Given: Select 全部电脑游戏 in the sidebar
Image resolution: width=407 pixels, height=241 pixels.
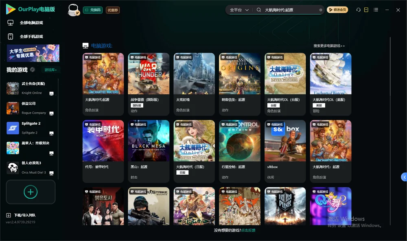Looking at the screenshot, I should (x=31, y=23).
